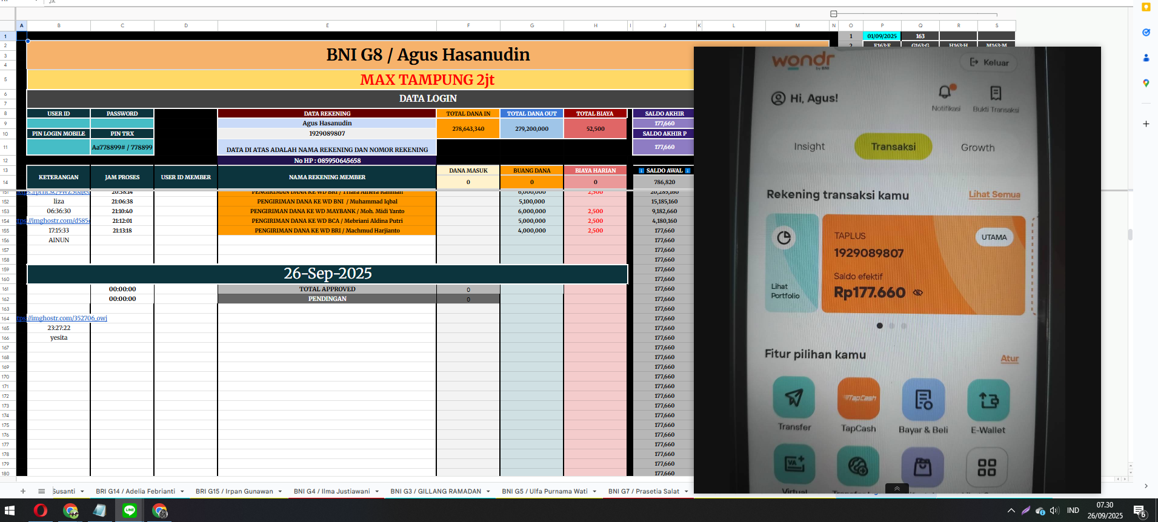Screen dimensions: 1158x522
Task: Click the Atur link in wondr photo
Action: tap(1010, 358)
